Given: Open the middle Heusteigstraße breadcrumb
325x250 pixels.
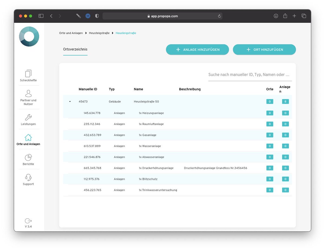Looking at the screenshot, I should coord(99,33).
